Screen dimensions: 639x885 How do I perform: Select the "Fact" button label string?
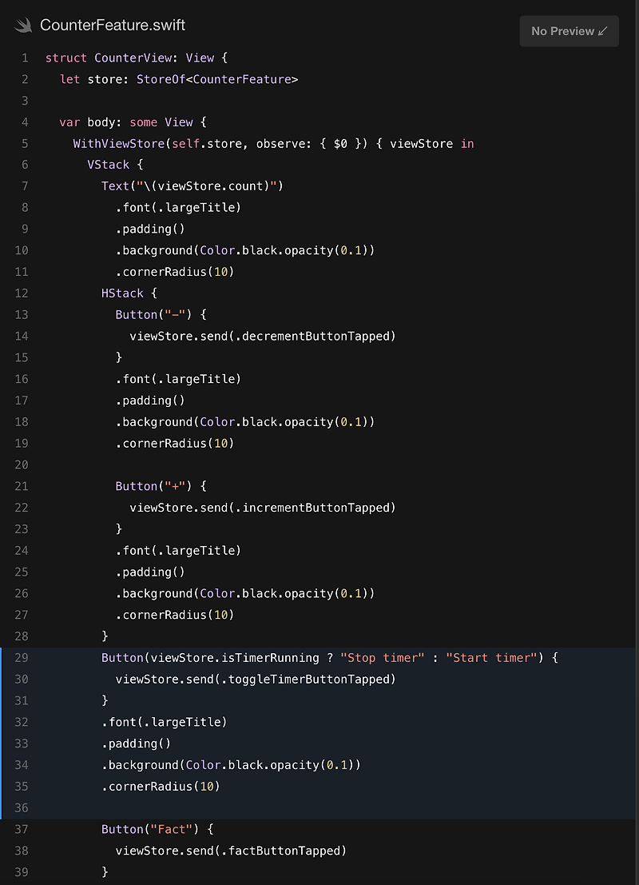point(171,829)
